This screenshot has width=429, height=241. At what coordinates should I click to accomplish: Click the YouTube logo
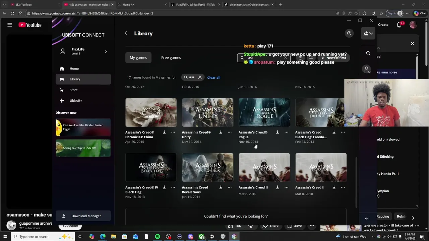(x=30, y=25)
